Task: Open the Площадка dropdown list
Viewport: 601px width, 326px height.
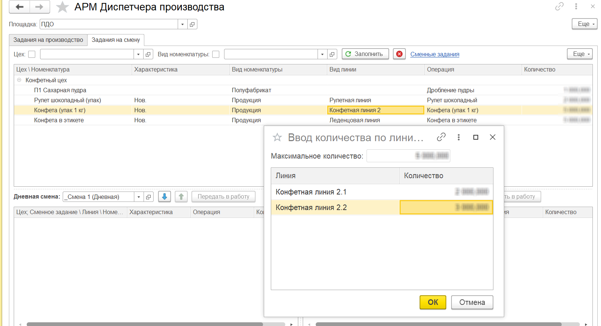Action: click(182, 24)
